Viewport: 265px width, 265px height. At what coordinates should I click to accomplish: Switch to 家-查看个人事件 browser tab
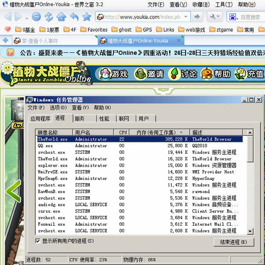(55, 41)
